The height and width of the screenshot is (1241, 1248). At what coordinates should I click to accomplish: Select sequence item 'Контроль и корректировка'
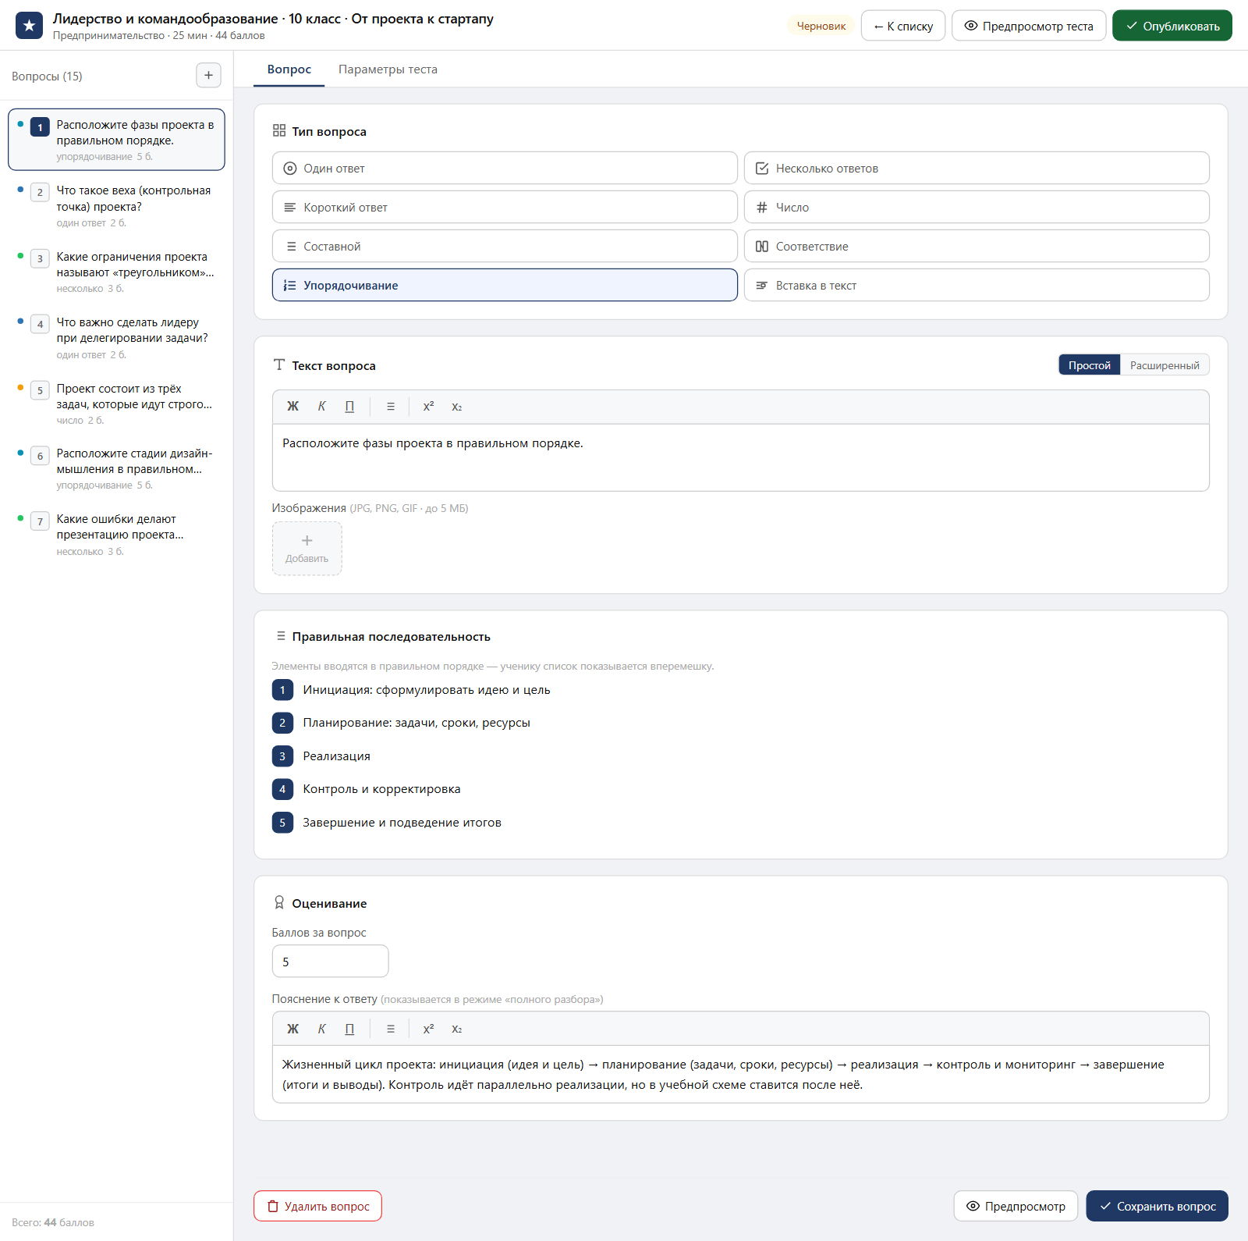pos(381,789)
